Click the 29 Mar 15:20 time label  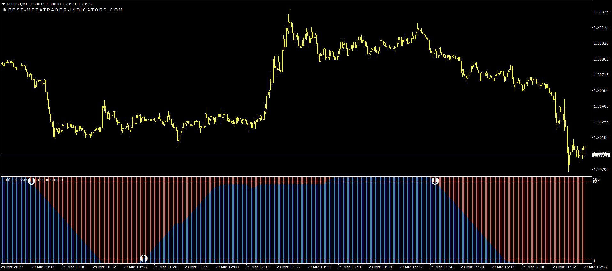coord(472,267)
